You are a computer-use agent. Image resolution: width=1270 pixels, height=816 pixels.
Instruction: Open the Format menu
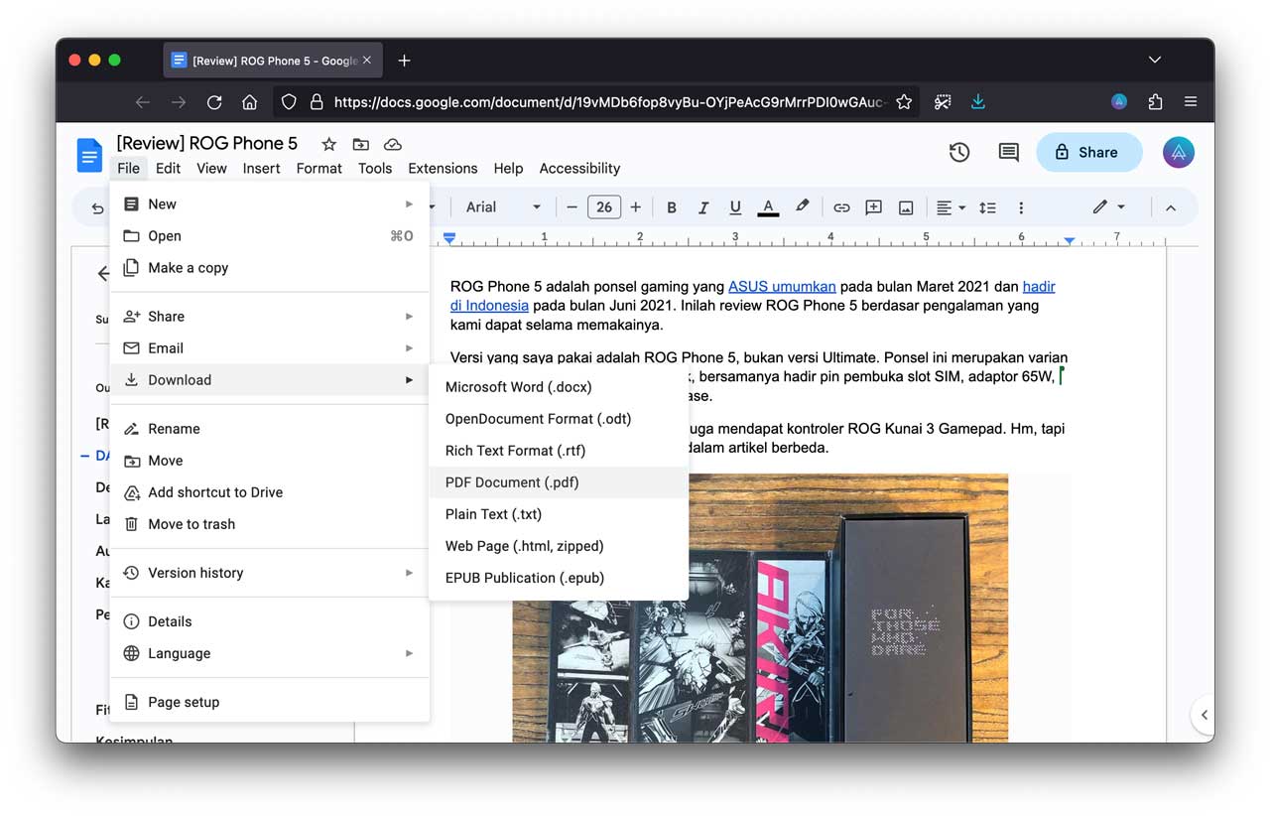pyautogui.click(x=318, y=169)
